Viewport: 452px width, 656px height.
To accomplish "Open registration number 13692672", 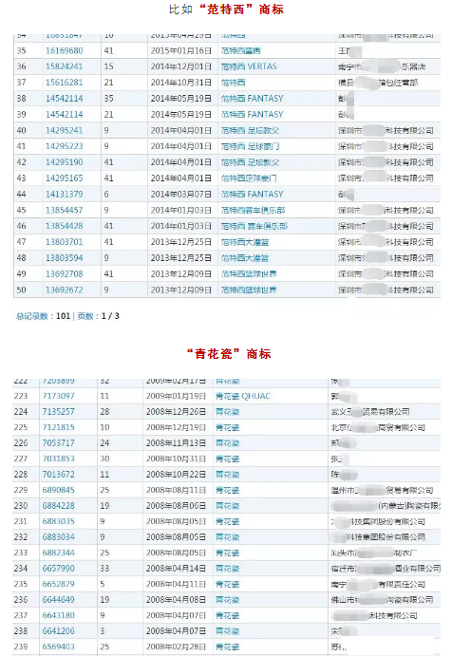I will tap(64, 290).
